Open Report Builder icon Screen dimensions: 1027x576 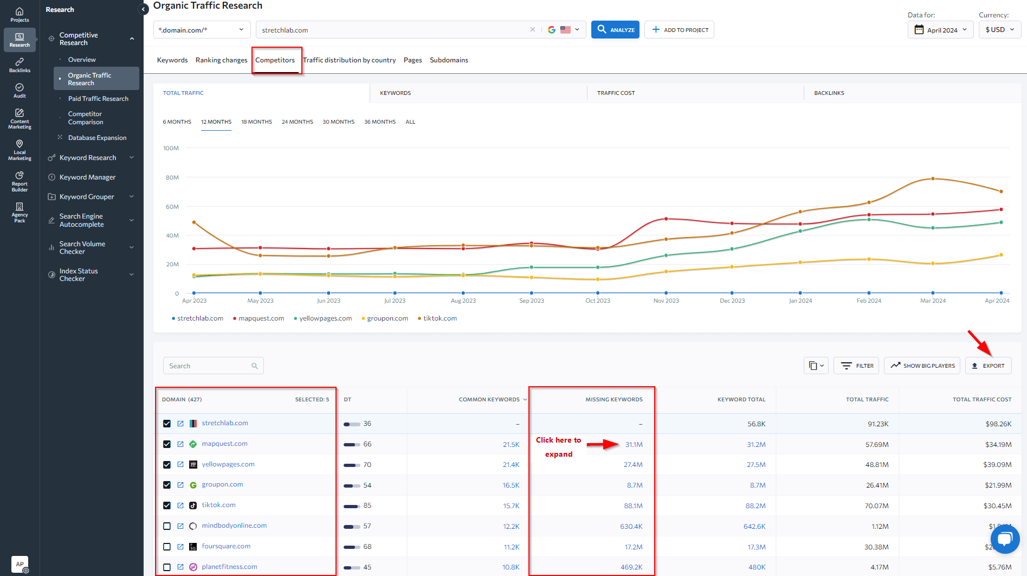[20, 181]
